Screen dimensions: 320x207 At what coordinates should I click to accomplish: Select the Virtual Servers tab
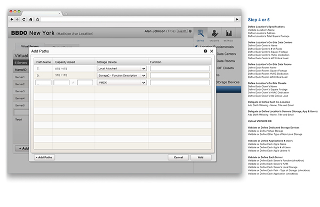pyautogui.click(x=30, y=46)
